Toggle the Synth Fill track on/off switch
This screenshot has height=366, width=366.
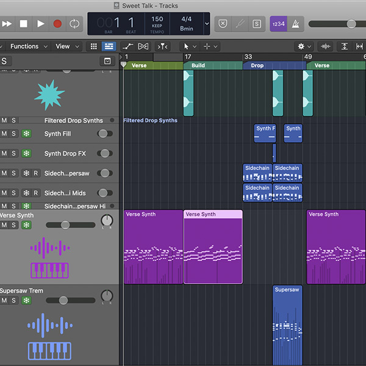coord(105,134)
